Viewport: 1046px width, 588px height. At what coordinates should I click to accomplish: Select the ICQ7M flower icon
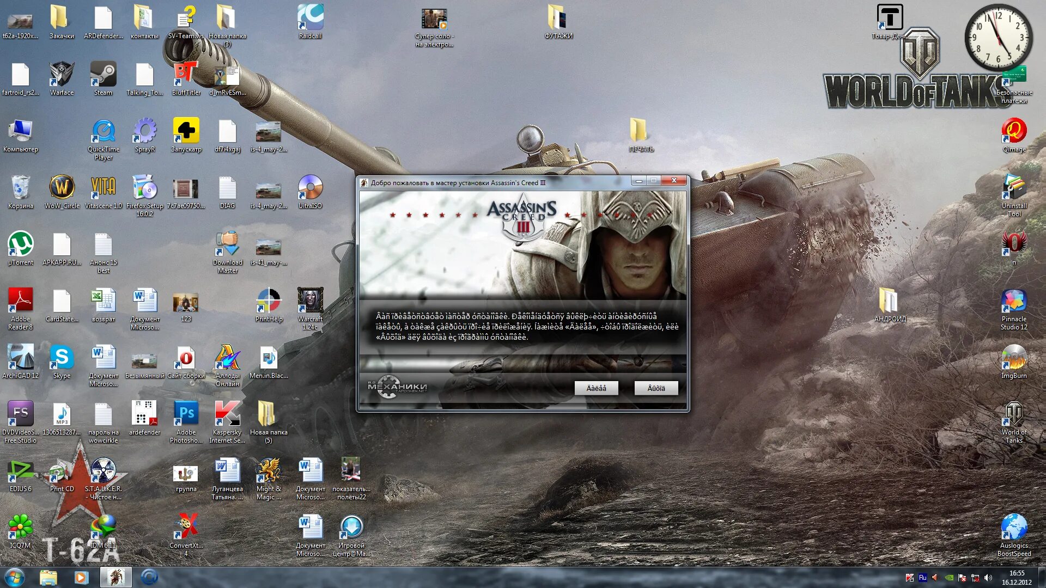[20, 531]
